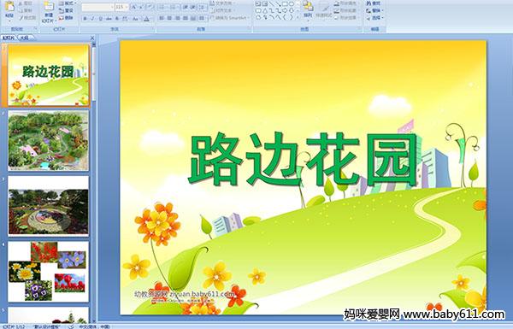The image size is (513, 329).
Task: Click the Find icon in the editing group
Action: [x=374, y=3]
